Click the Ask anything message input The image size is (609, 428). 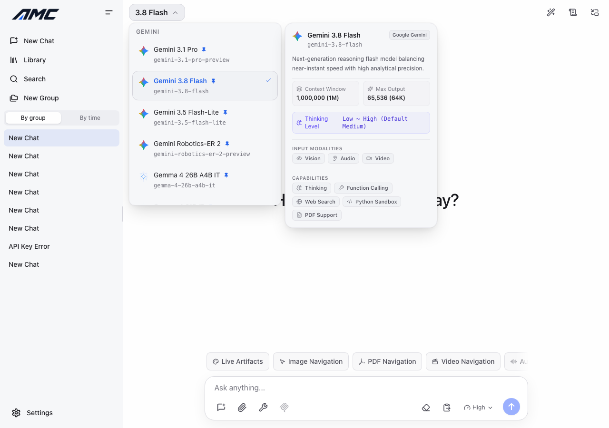366,388
